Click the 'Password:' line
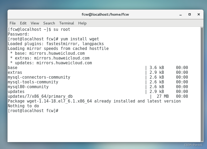207x149 pixels. click(18, 34)
